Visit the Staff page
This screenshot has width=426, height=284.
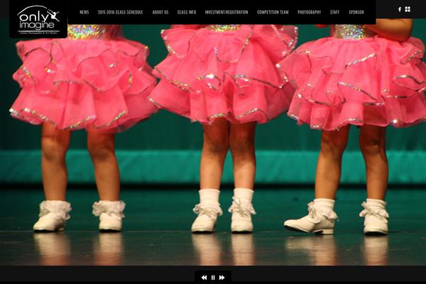(x=334, y=12)
